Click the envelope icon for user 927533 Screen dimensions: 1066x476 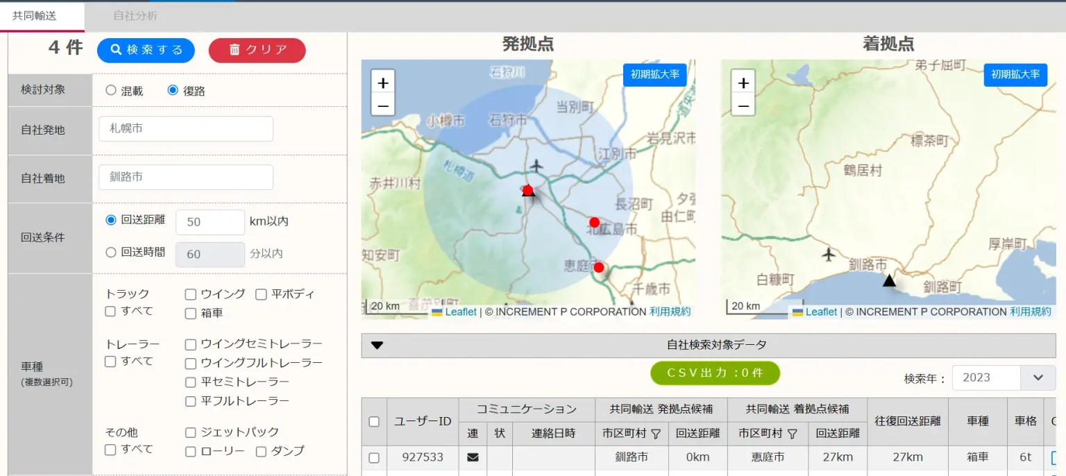click(x=473, y=457)
